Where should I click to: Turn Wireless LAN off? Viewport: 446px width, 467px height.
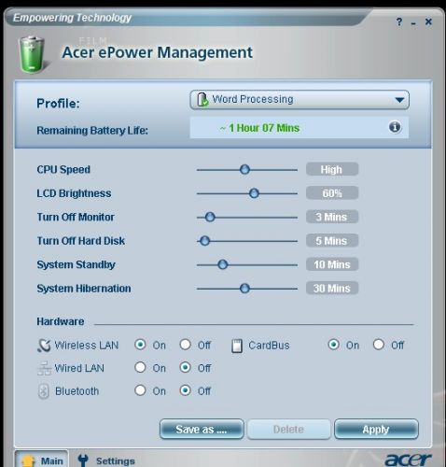[186, 345]
